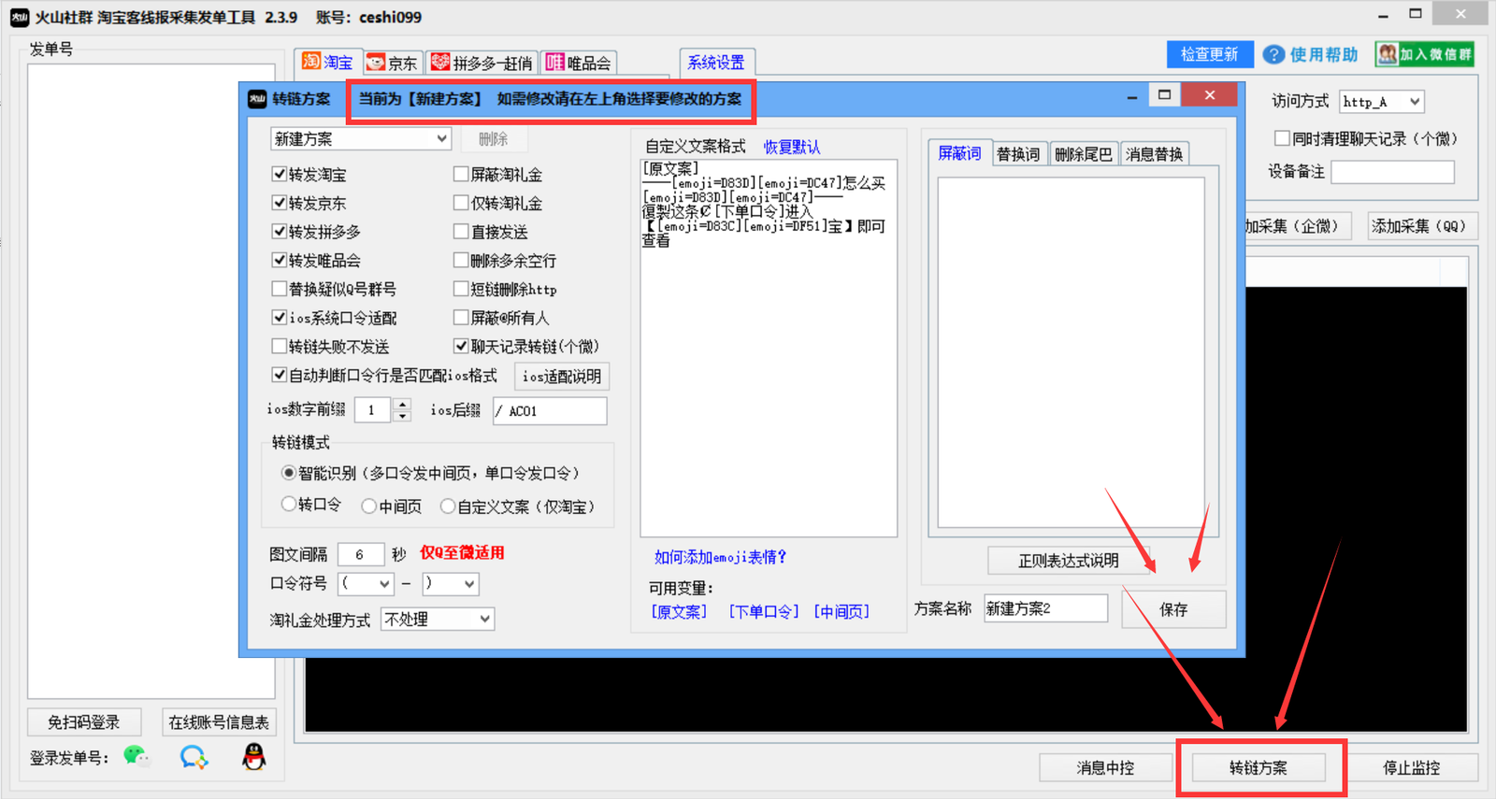This screenshot has width=1496, height=799.
Task: Click the QQ penguin login icon
Action: pyautogui.click(x=253, y=756)
